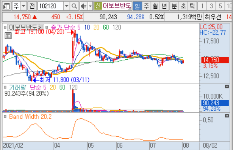This screenshot has width=233, height=150.
Task: Open the dropdown next to the speaker icon
Action: coord(90,6)
